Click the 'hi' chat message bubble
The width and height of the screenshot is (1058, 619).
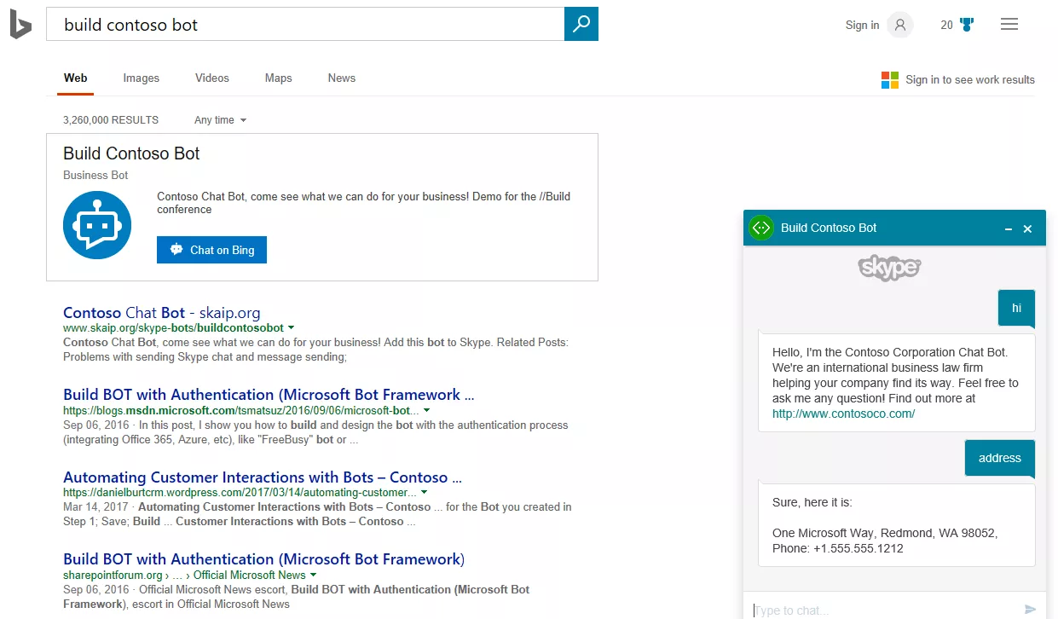click(x=1016, y=308)
